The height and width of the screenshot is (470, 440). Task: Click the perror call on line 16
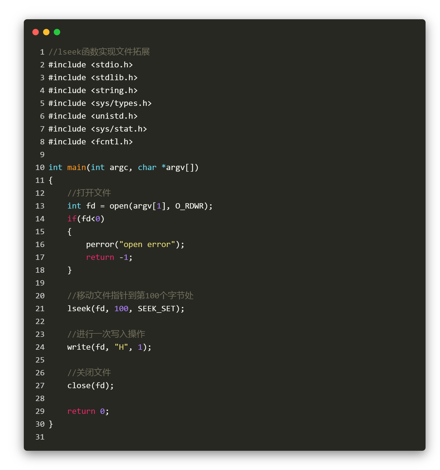[100, 244]
